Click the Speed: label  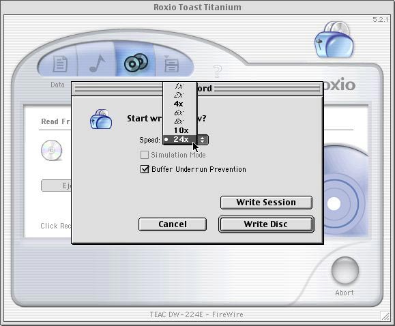click(x=149, y=140)
